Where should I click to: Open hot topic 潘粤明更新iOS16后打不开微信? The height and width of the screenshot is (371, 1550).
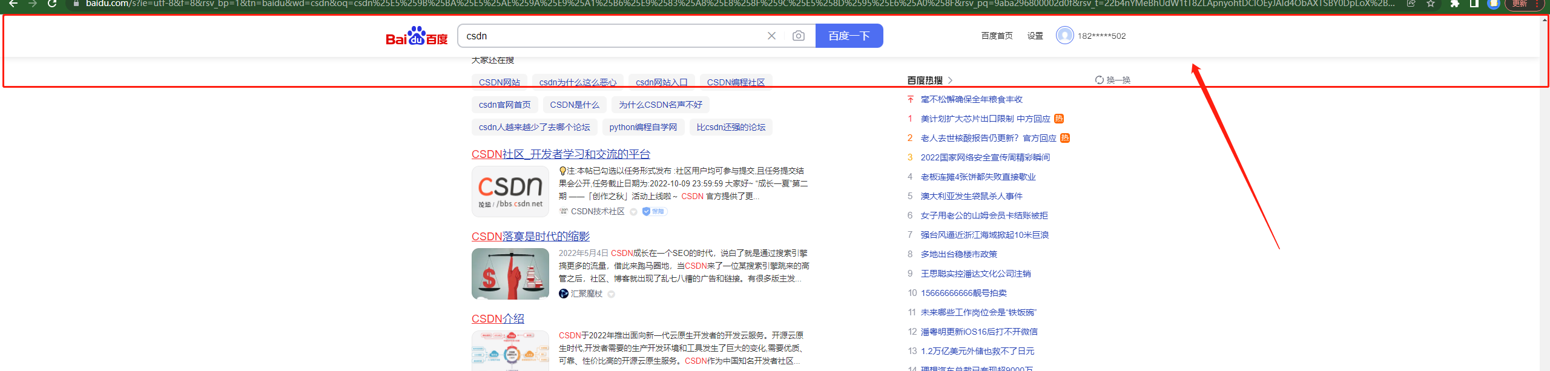[x=979, y=332]
